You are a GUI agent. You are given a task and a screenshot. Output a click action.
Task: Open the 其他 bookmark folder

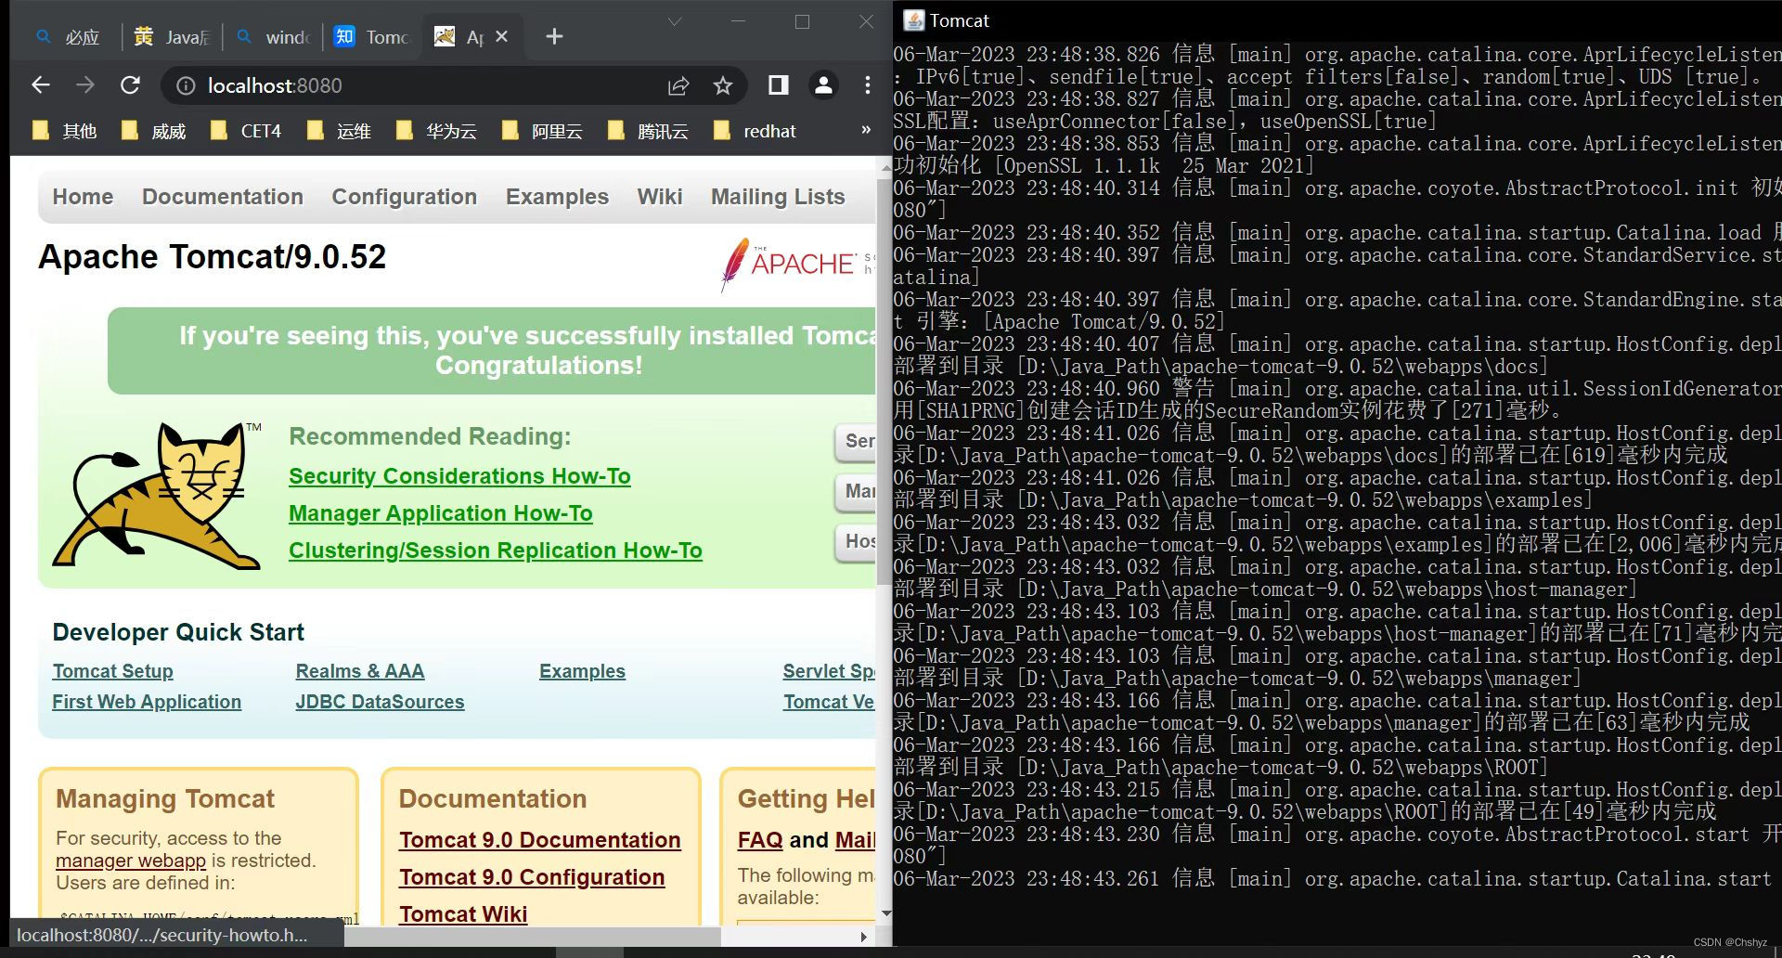pyautogui.click(x=64, y=131)
